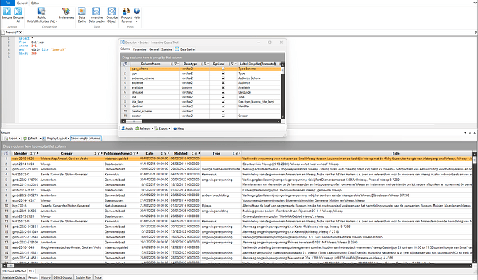Toggle Optional checkbox for audience_scheme row
Screen dimensions: 478x280
pos(223,78)
